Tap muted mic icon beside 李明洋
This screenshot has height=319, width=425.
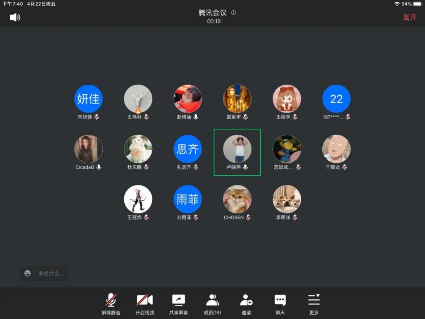coord(295,217)
